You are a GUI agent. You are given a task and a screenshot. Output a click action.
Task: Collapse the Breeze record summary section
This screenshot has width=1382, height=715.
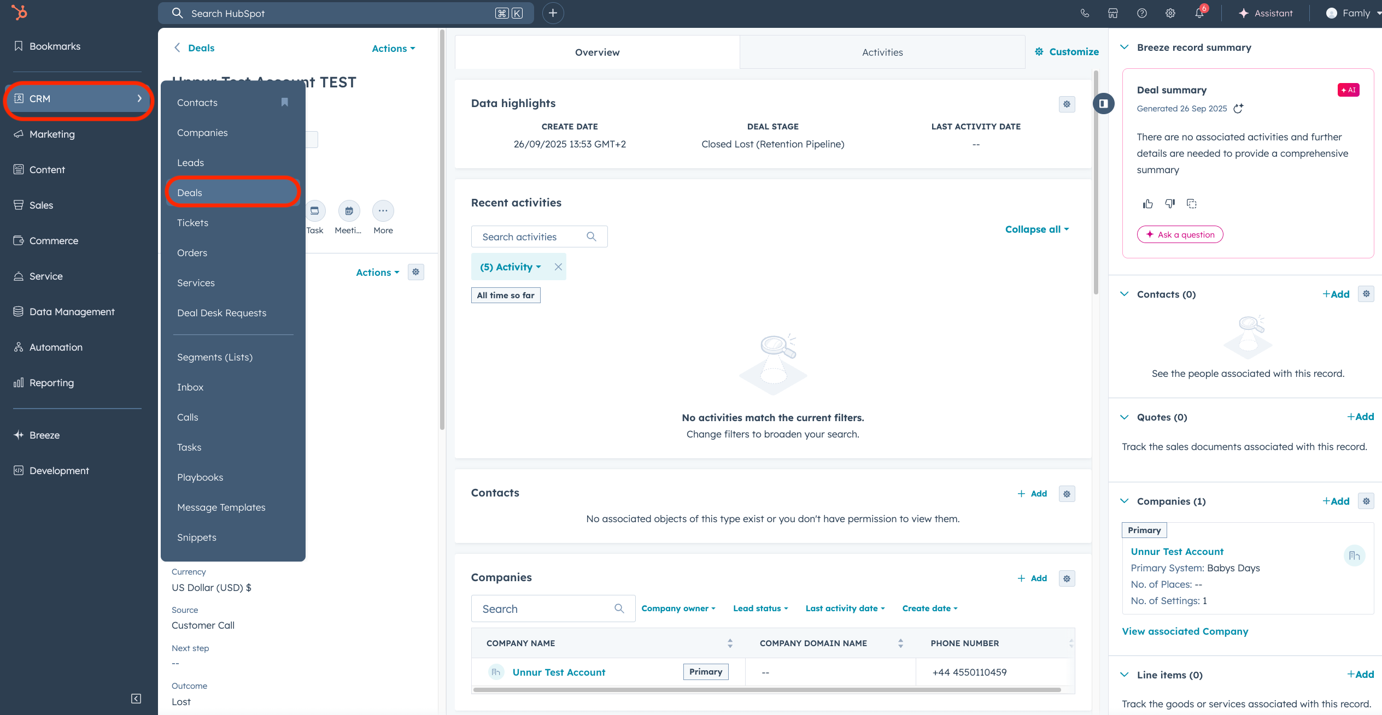1125,48
